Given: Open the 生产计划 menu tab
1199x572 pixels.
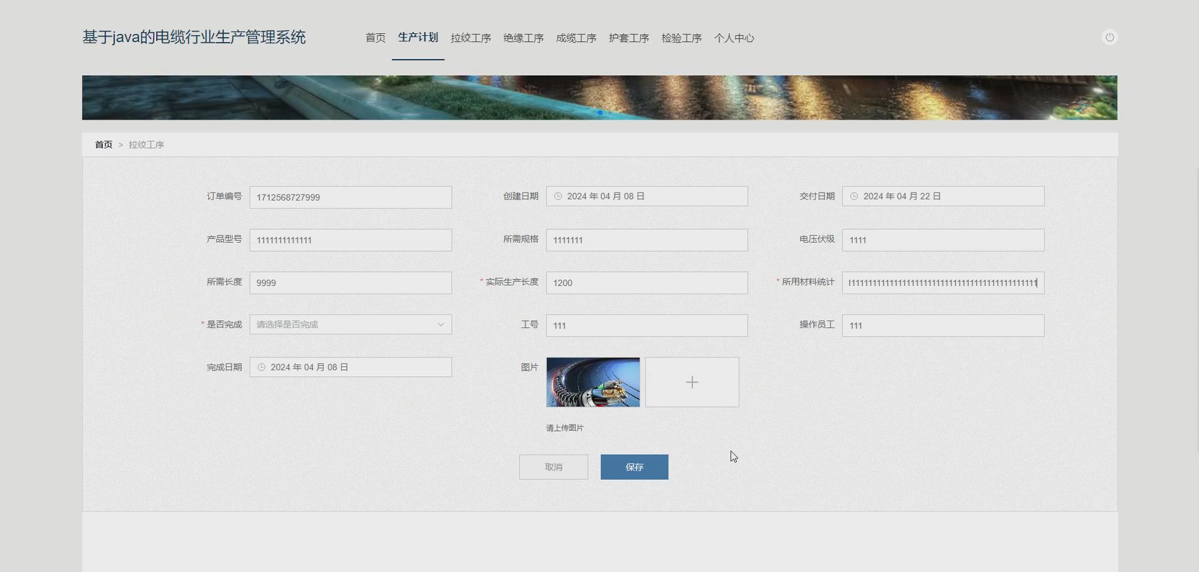Looking at the screenshot, I should (418, 38).
